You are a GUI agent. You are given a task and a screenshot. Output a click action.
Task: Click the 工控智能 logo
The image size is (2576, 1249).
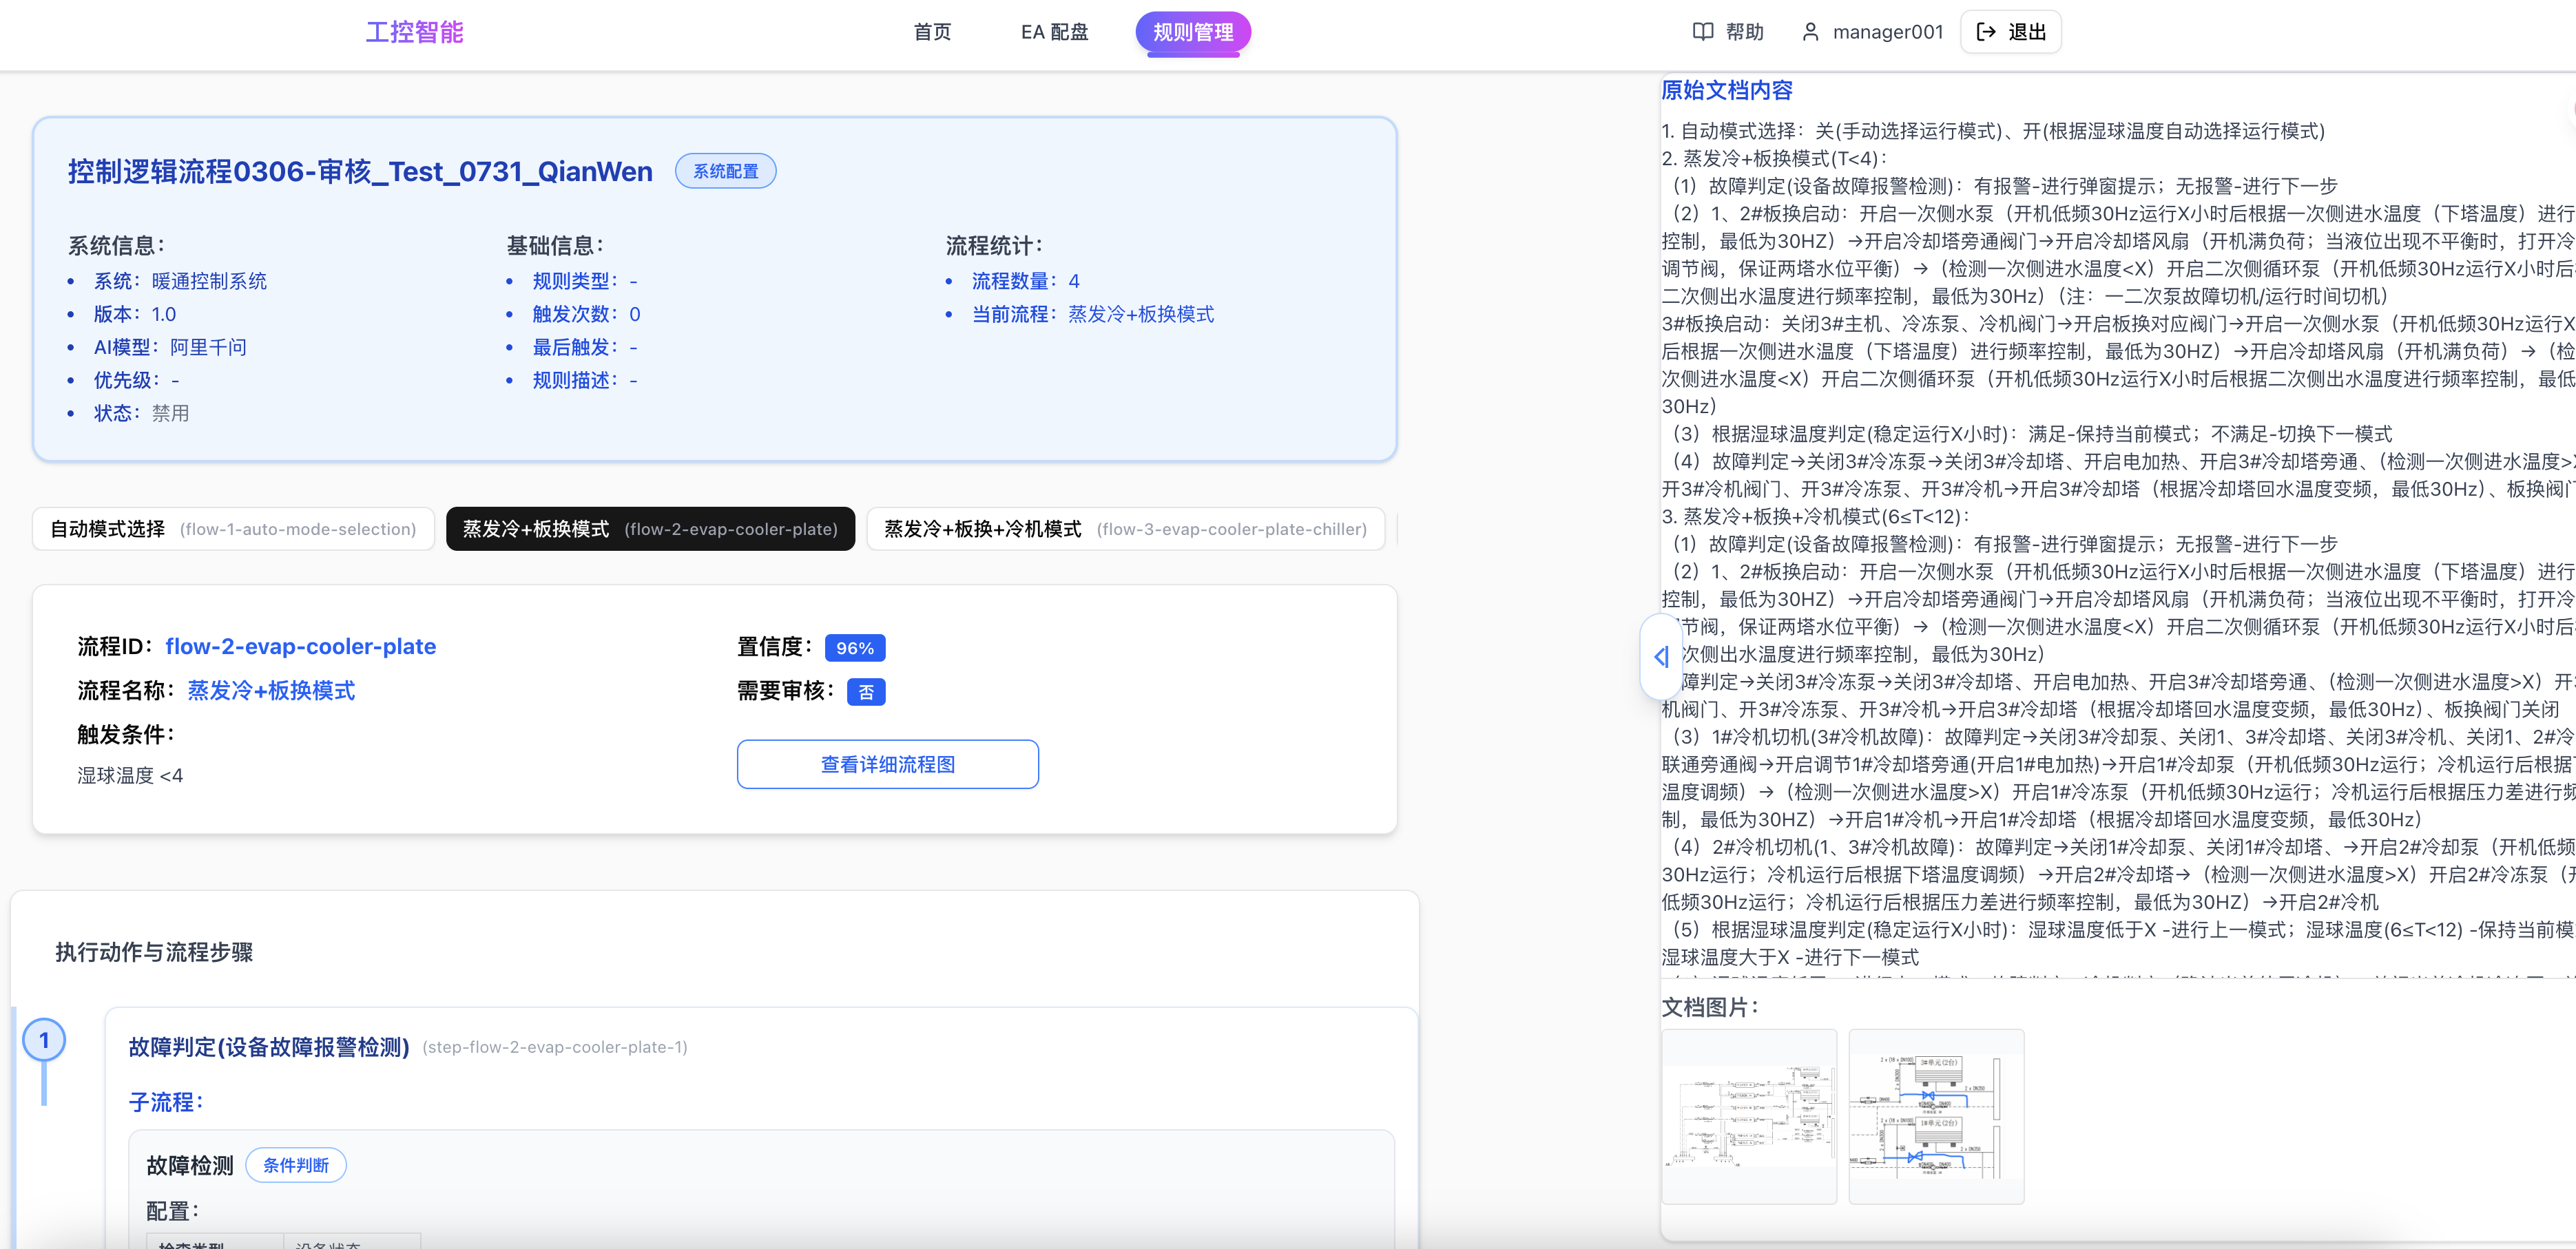414,31
